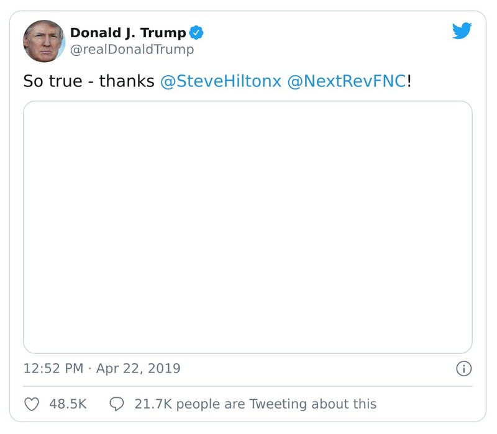Open the @NextRevFNC mention link
The height and width of the screenshot is (434, 497).
(350, 79)
